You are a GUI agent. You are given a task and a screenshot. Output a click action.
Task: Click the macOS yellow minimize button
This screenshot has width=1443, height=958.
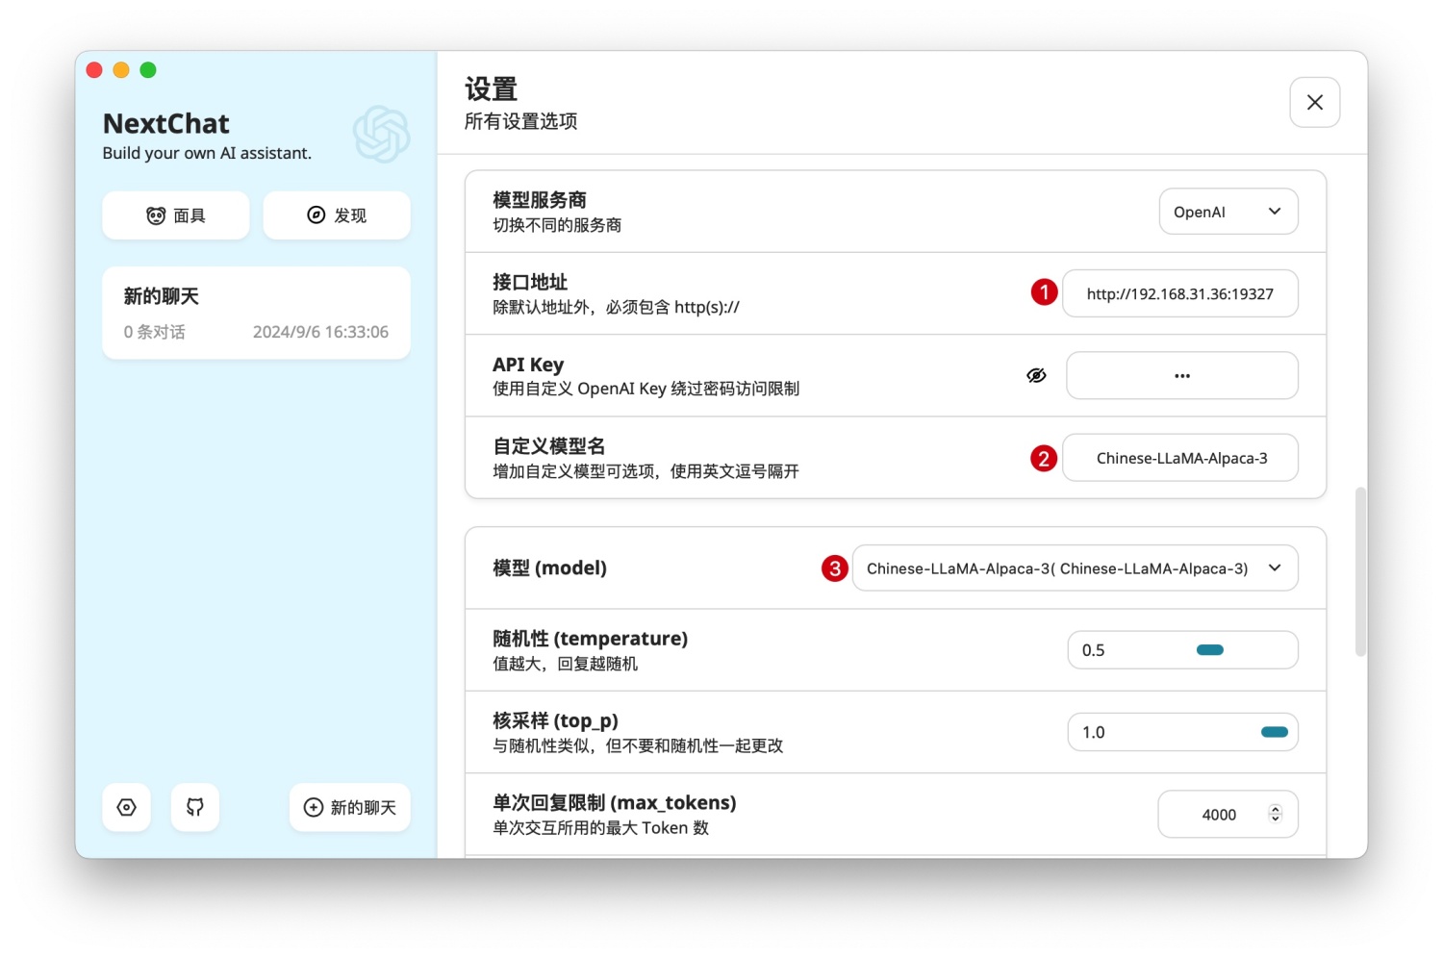pyautogui.click(x=121, y=69)
